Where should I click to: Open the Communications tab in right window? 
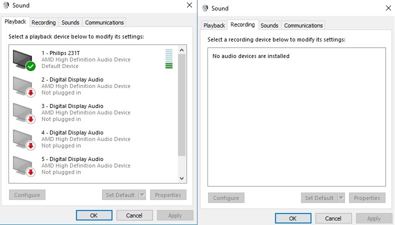coord(303,25)
